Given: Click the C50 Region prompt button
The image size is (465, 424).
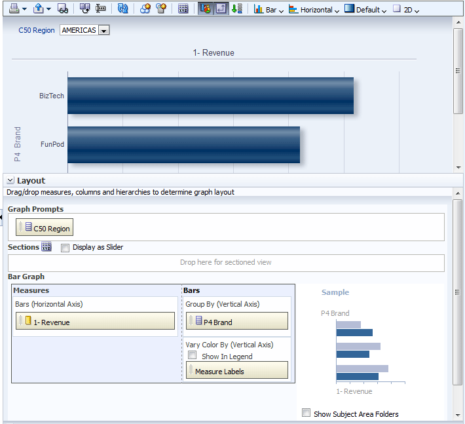Looking at the screenshot, I should 45,228.
